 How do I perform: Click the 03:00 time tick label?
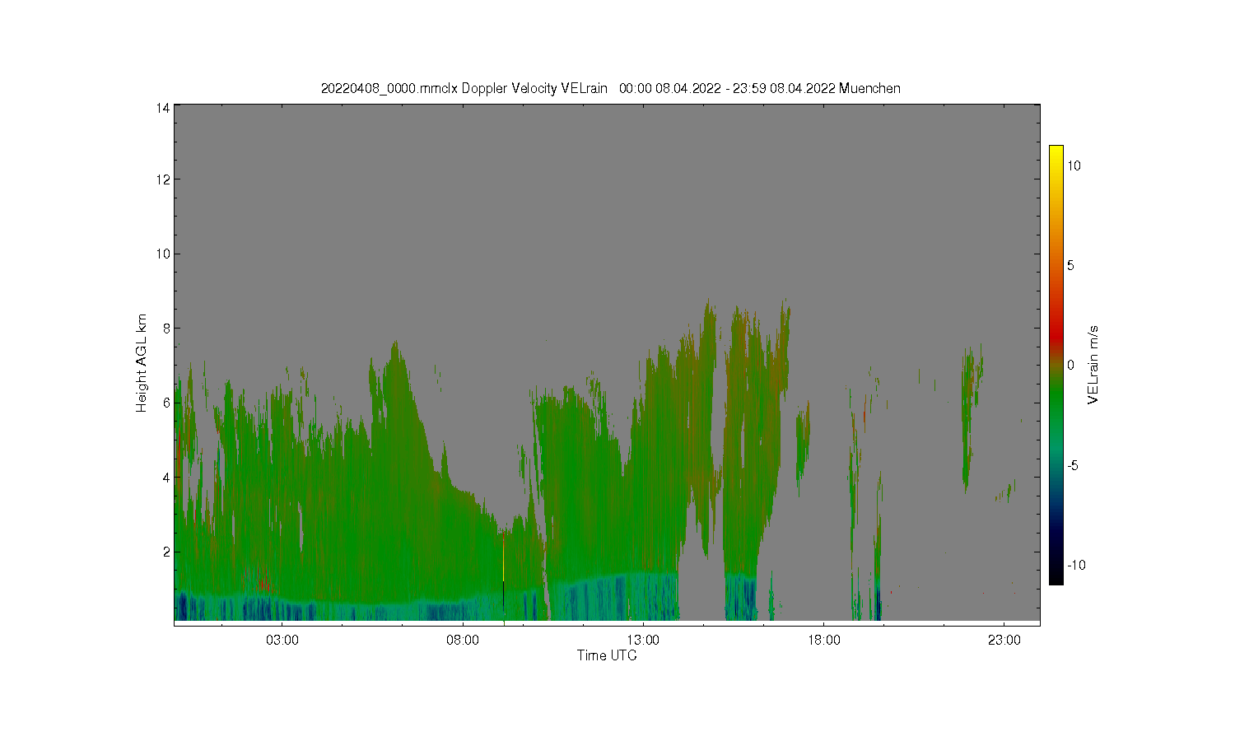tap(282, 640)
